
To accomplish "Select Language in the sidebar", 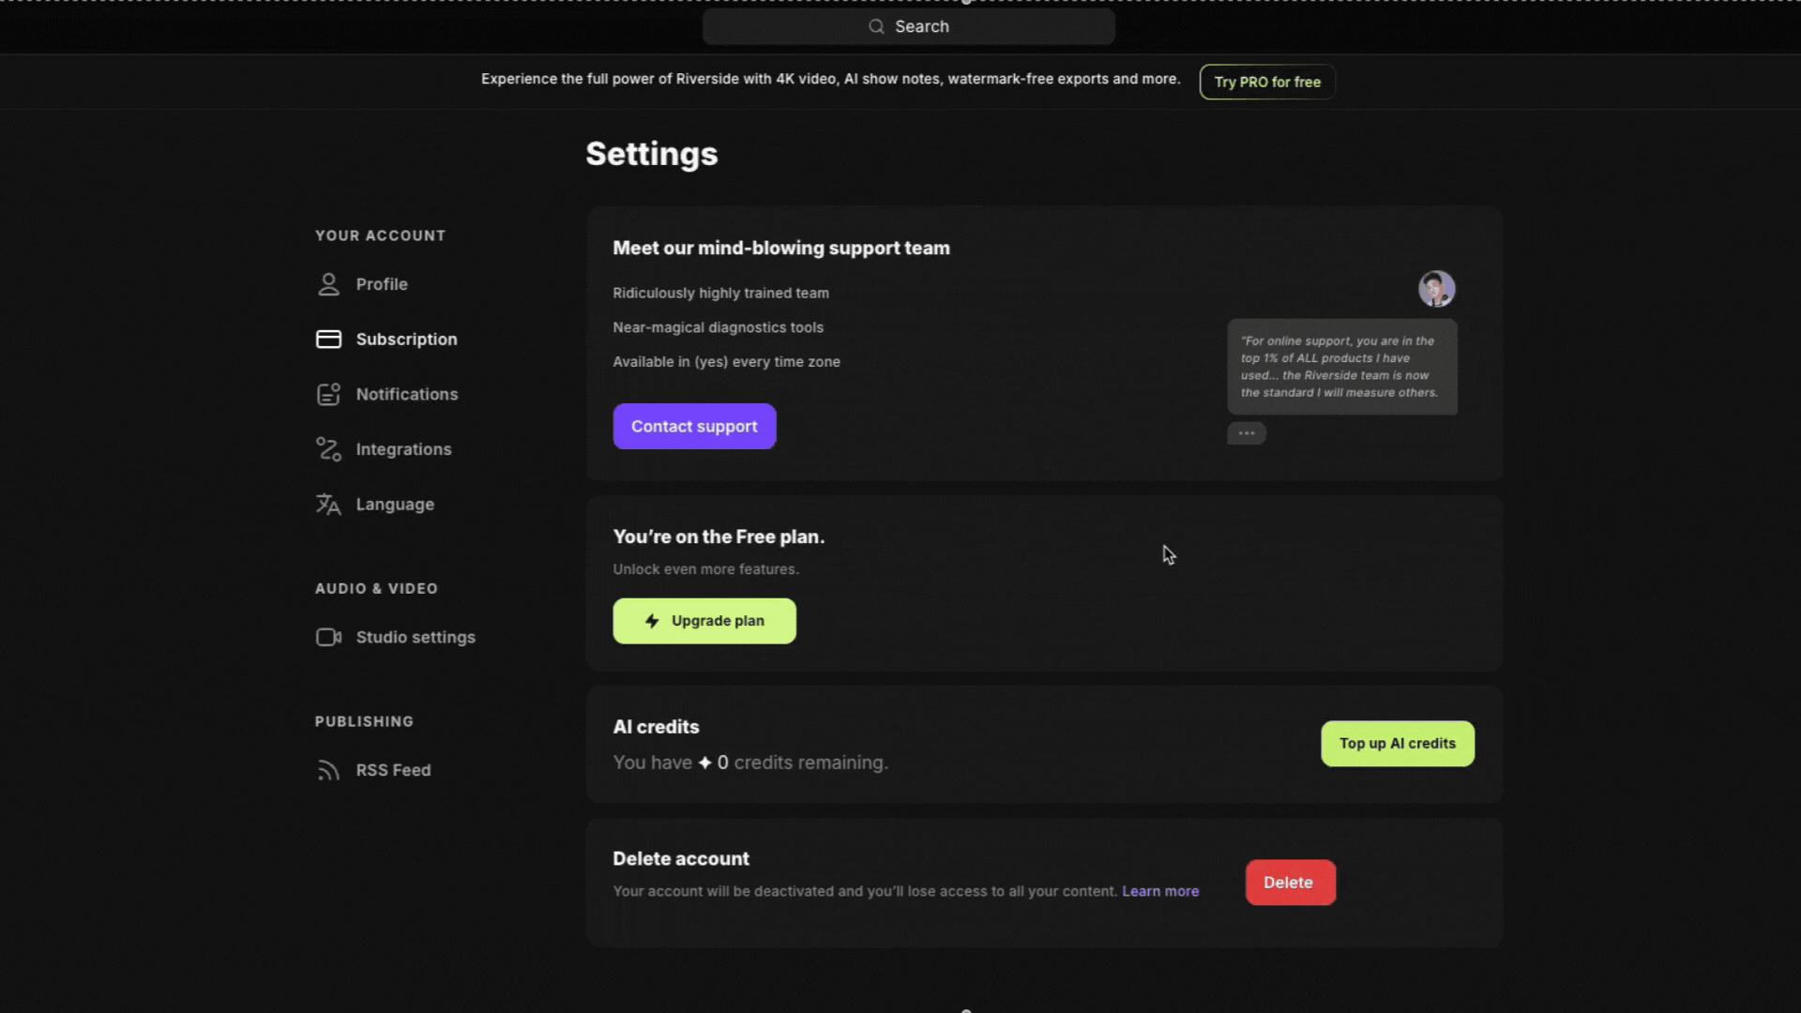I will (x=395, y=505).
